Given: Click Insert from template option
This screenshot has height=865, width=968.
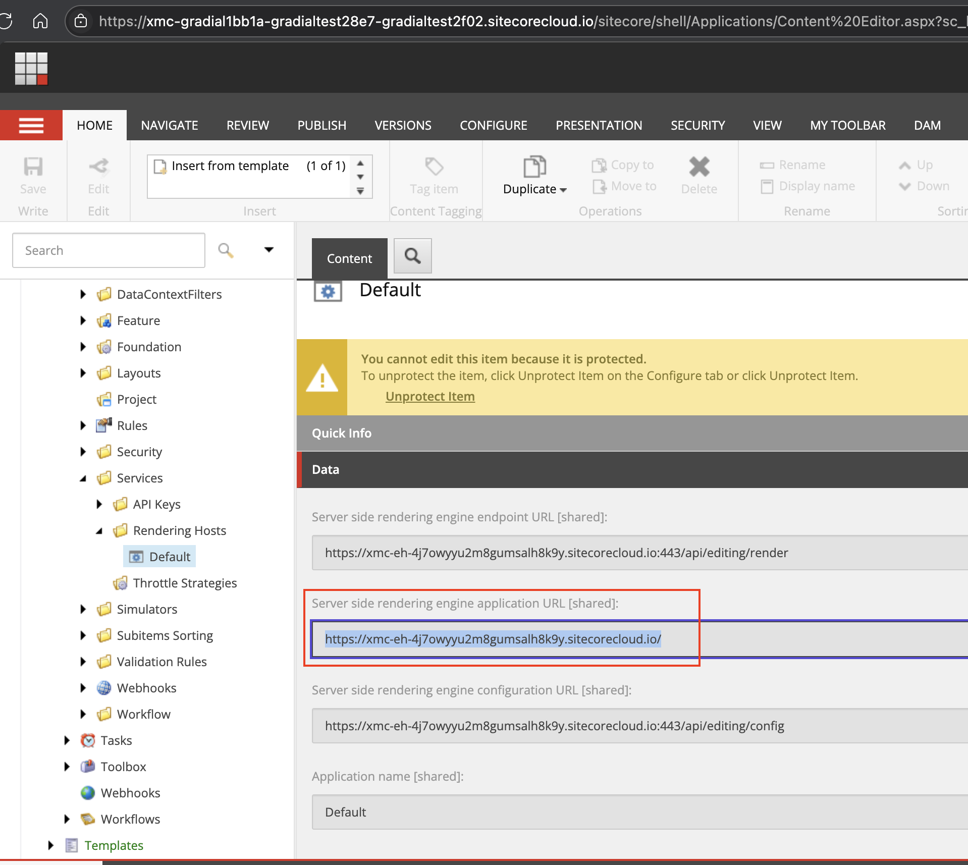Looking at the screenshot, I should click(230, 166).
